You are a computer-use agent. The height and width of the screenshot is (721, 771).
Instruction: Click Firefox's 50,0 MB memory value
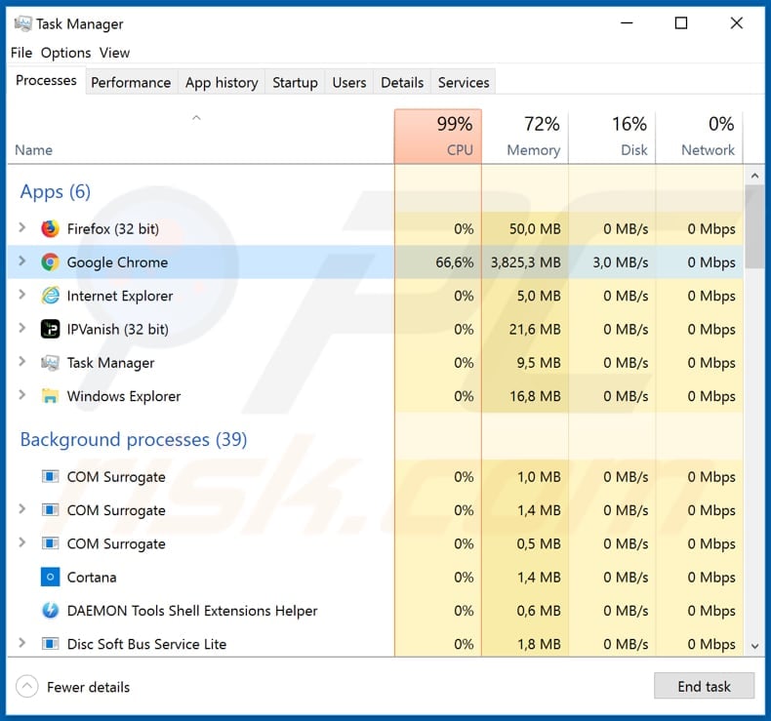pyautogui.click(x=535, y=229)
